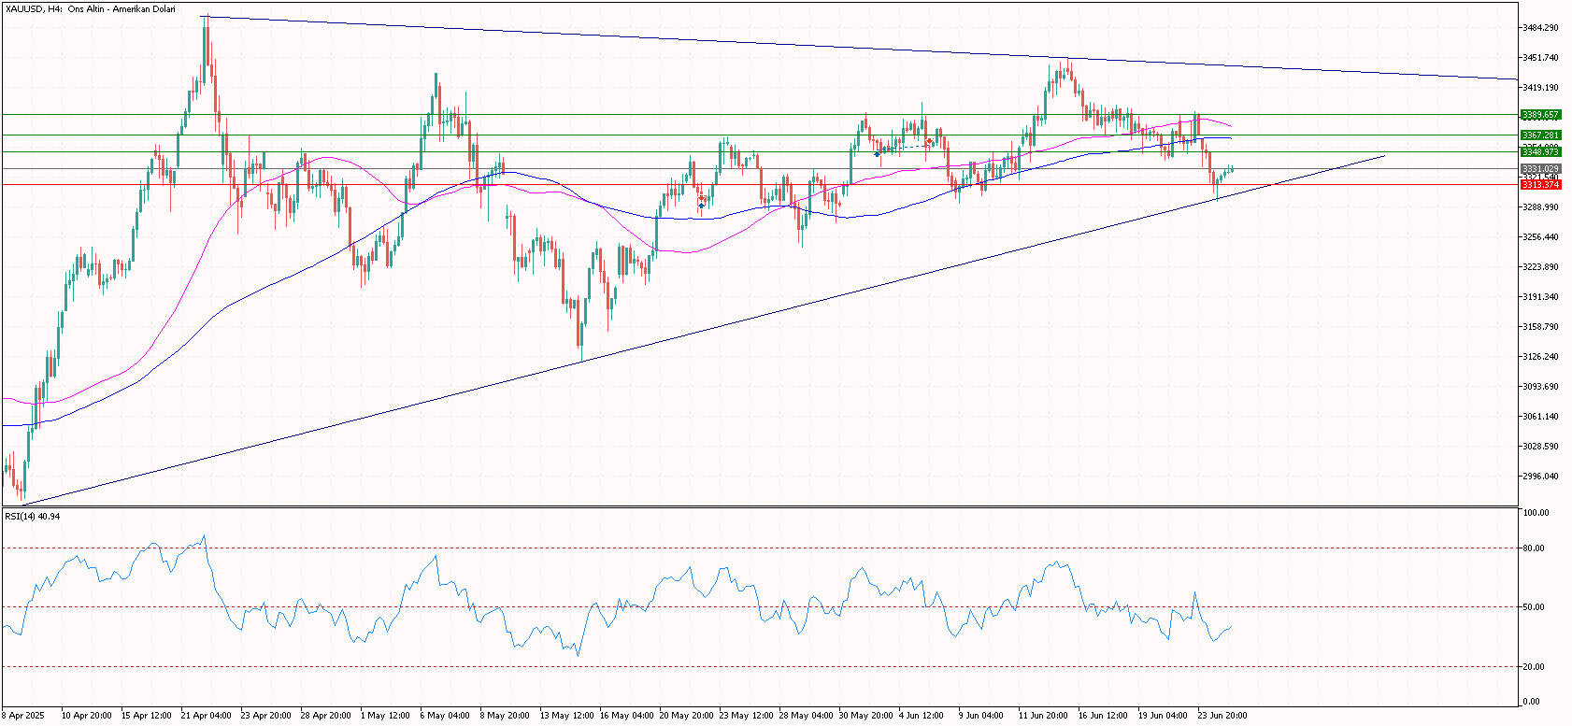Click the 21 Apr 04:00 time label
This screenshot has height=726, width=1572.
(207, 716)
